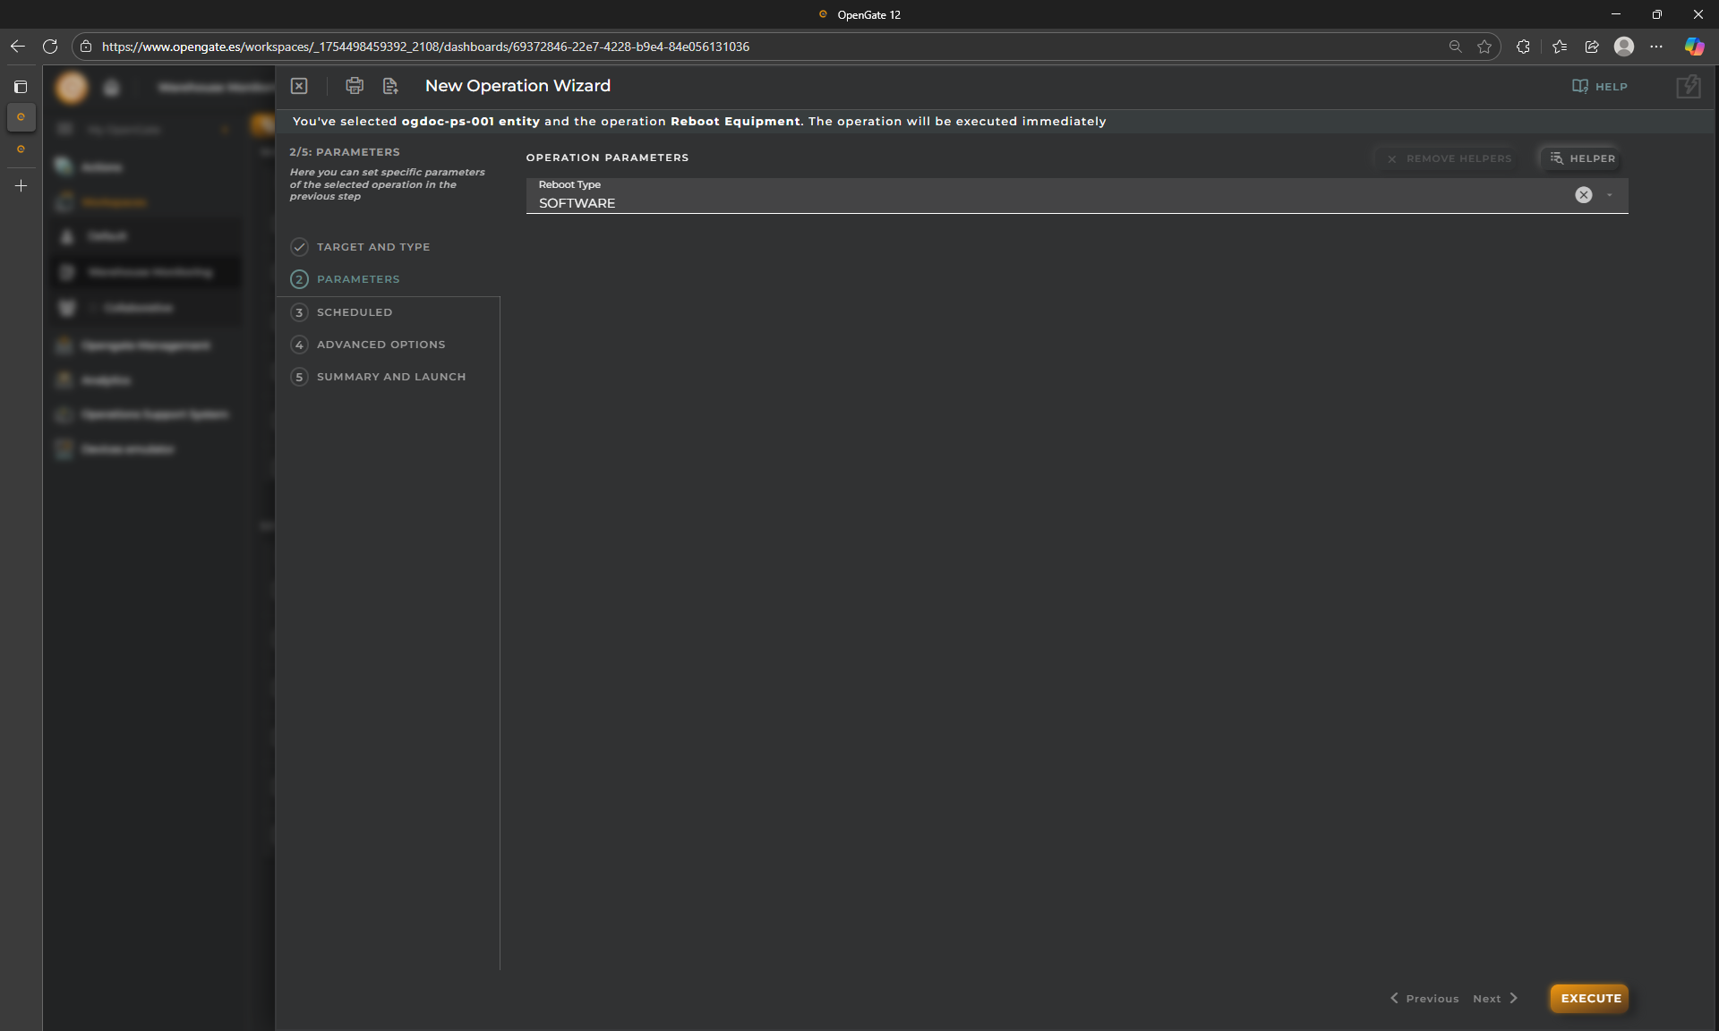Screen dimensions: 1719x1031
Task: Go to Target and Type step
Action: tap(372, 247)
